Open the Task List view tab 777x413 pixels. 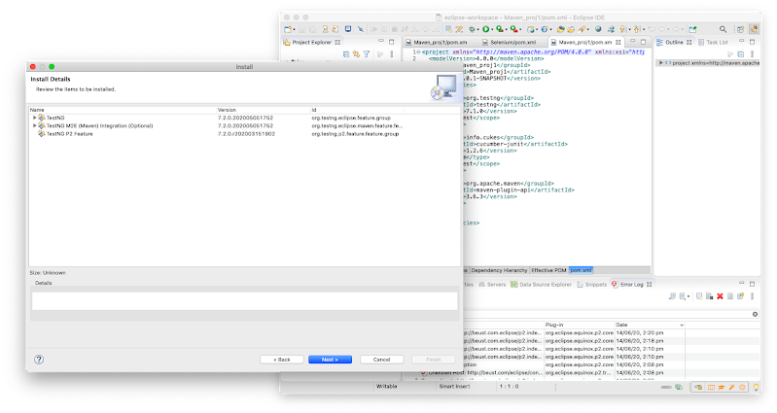[713, 43]
